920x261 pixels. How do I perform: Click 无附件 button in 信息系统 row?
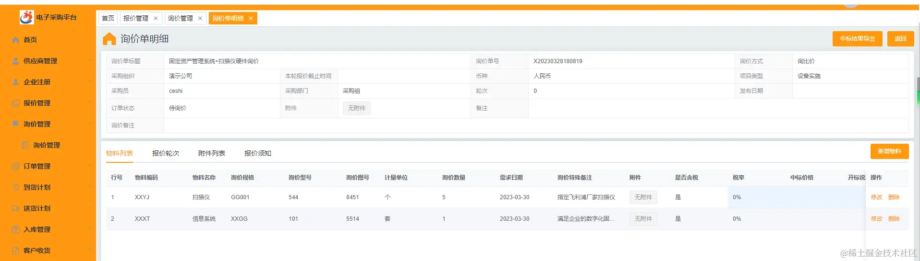click(643, 219)
